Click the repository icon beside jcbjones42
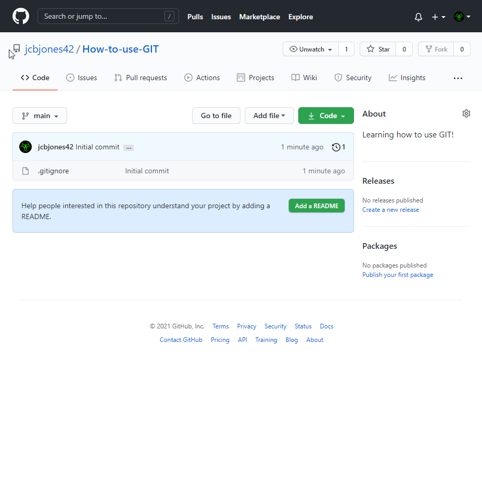Screen dimensions: 482x496 pos(17,49)
